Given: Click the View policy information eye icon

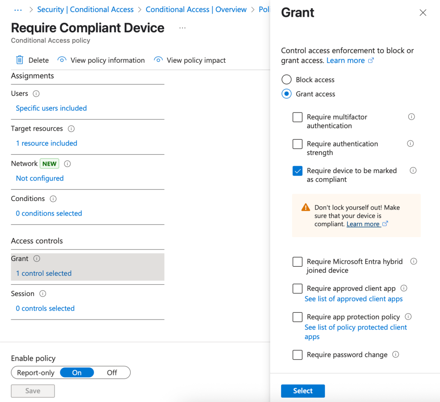Looking at the screenshot, I should (62, 60).
